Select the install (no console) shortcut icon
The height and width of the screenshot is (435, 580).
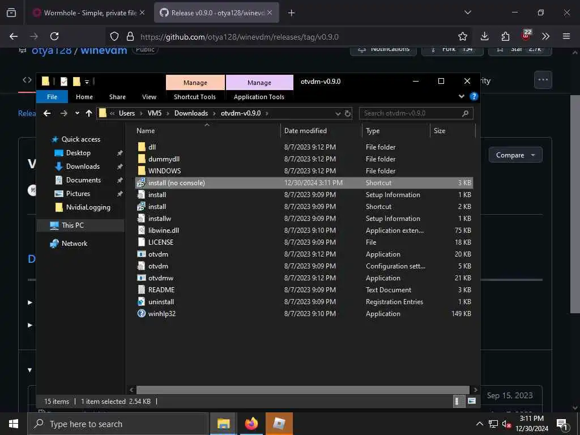point(141,183)
